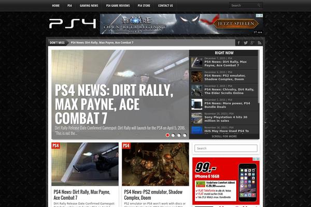Viewport: 311px width, 207px height.
Task: Open Sony Playstation 4 hits 30 million link
Action: tap(225, 119)
